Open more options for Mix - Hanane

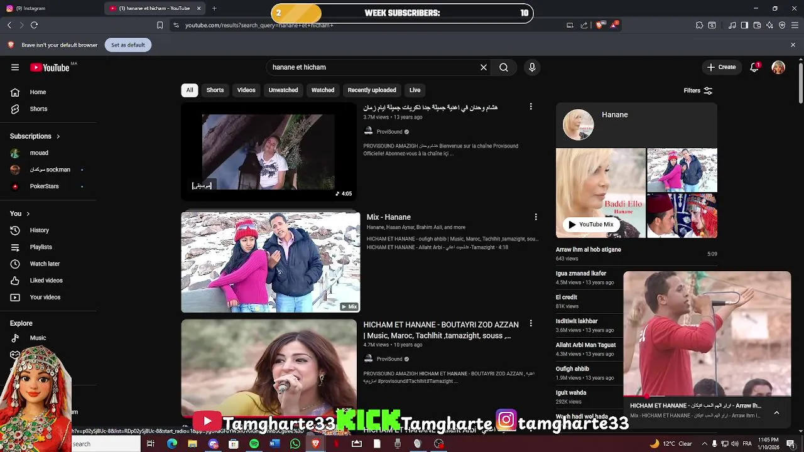tap(536, 217)
